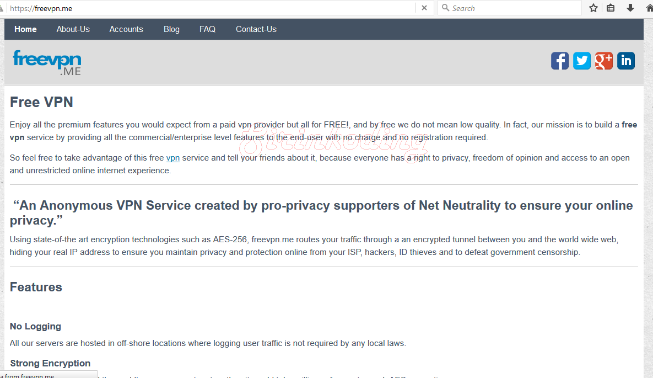Image resolution: width=653 pixels, height=378 pixels.
Task: Click sentence about off-shore server locations
Action: click(207, 343)
